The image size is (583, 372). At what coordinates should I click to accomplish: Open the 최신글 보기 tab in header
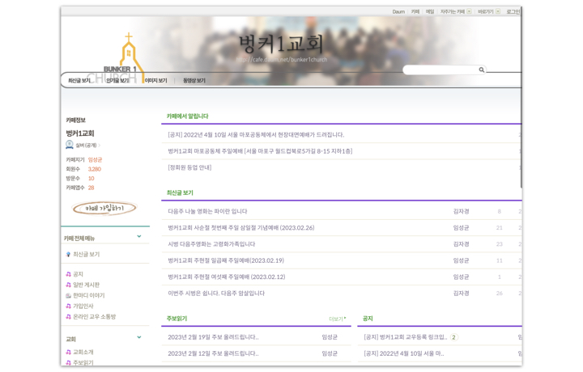79,80
